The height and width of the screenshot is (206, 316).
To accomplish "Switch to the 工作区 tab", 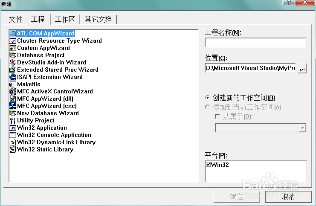I will pyautogui.click(x=65, y=20).
